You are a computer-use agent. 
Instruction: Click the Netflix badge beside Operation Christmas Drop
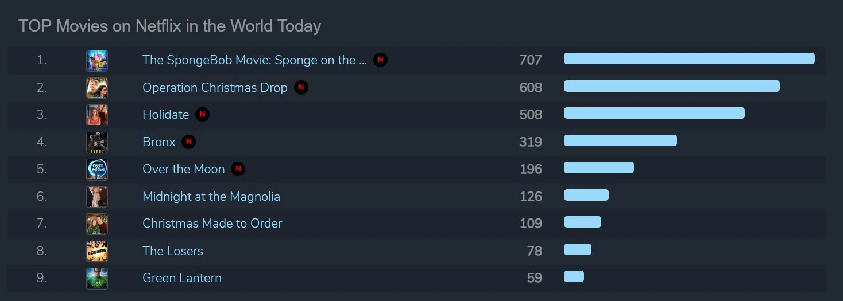(301, 88)
